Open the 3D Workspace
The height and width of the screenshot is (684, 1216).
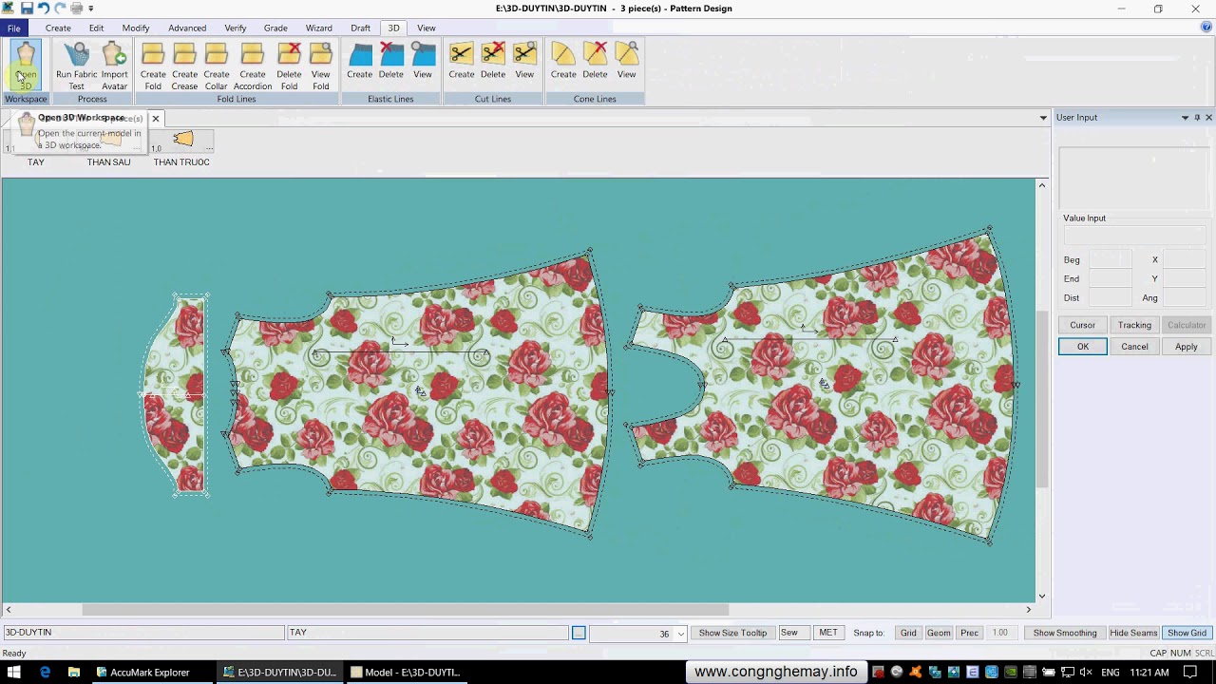click(x=26, y=66)
